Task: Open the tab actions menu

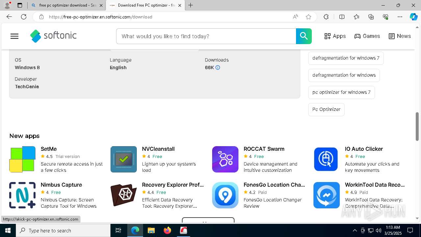Action: (20, 5)
